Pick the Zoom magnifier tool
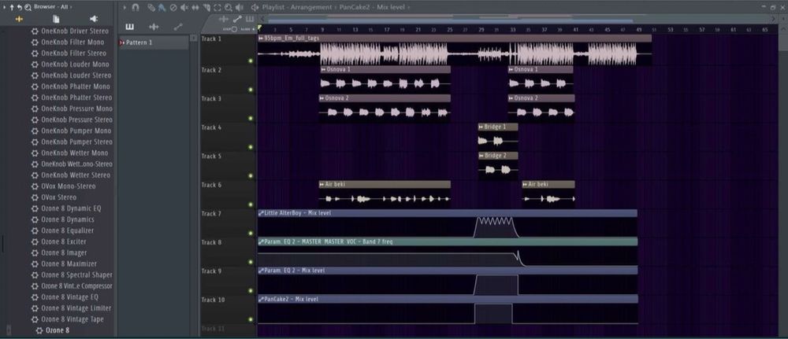 229,8
